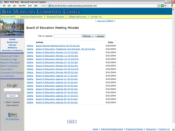Open the View menu
Screen dimensions: 175x131
pos(15,6)
